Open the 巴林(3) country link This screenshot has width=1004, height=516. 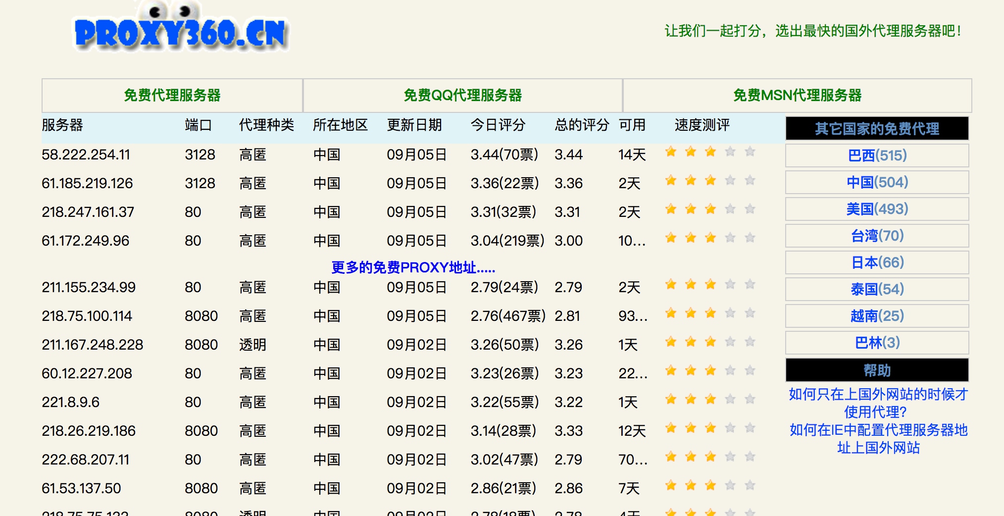click(x=877, y=343)
